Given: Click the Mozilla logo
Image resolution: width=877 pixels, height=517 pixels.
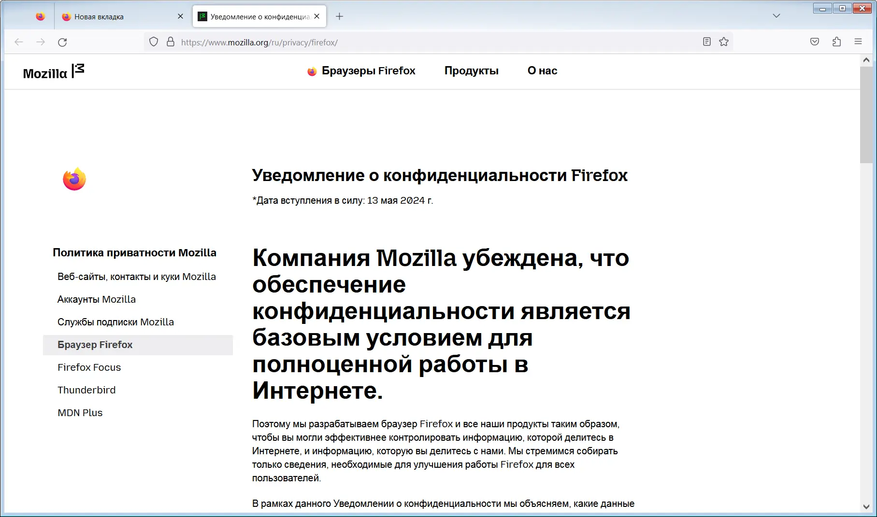Looking at the screenshot, I should tap(53, 71).
